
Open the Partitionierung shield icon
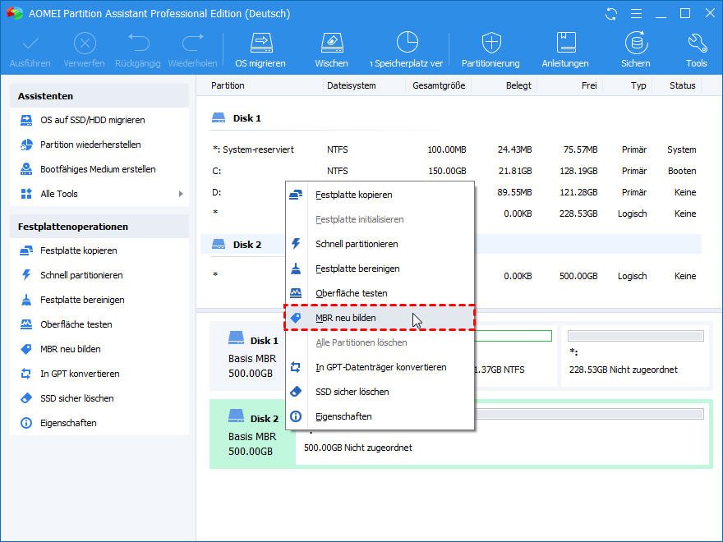[x=491, y=43]
